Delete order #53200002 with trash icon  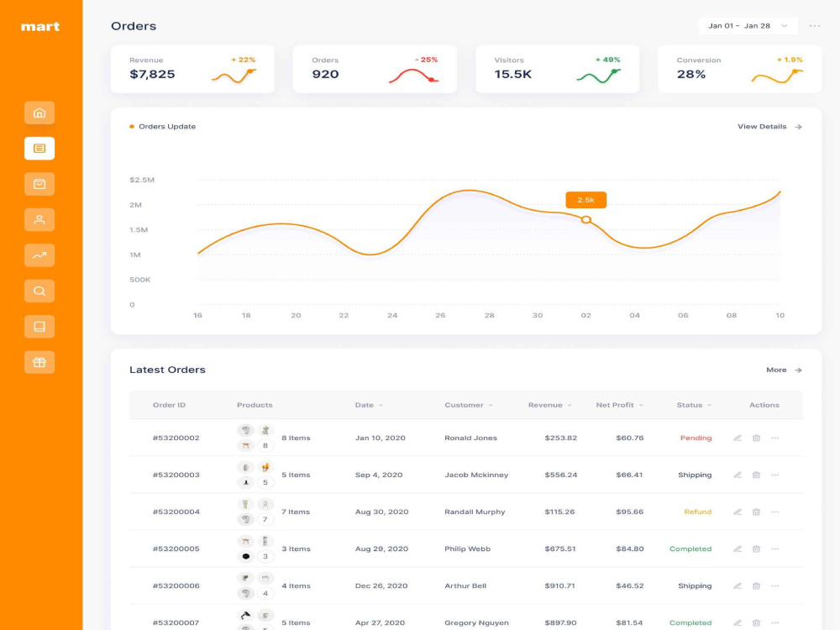756,438
